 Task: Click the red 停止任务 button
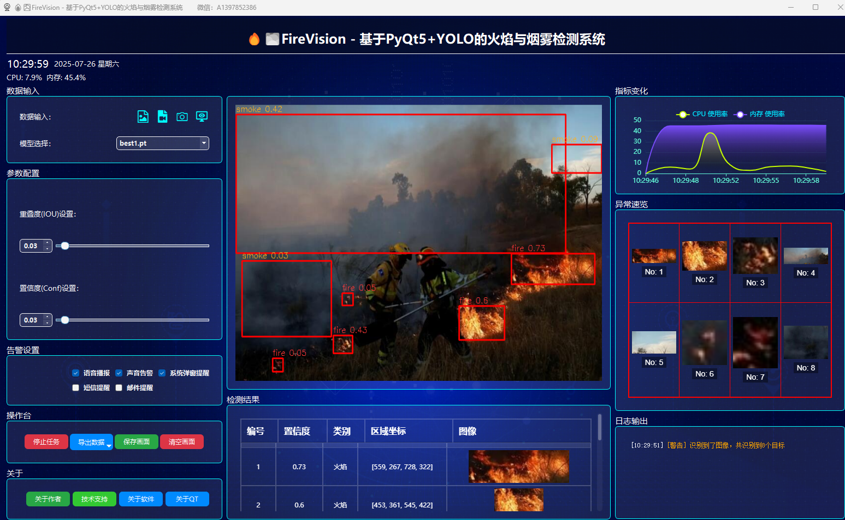46,442
